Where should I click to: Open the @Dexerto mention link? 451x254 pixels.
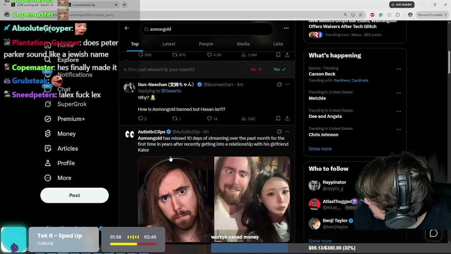pos(171,91)
